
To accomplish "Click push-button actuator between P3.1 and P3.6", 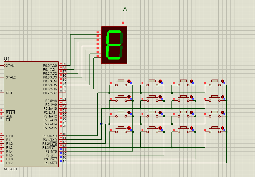I will click(x=183, y=96).
